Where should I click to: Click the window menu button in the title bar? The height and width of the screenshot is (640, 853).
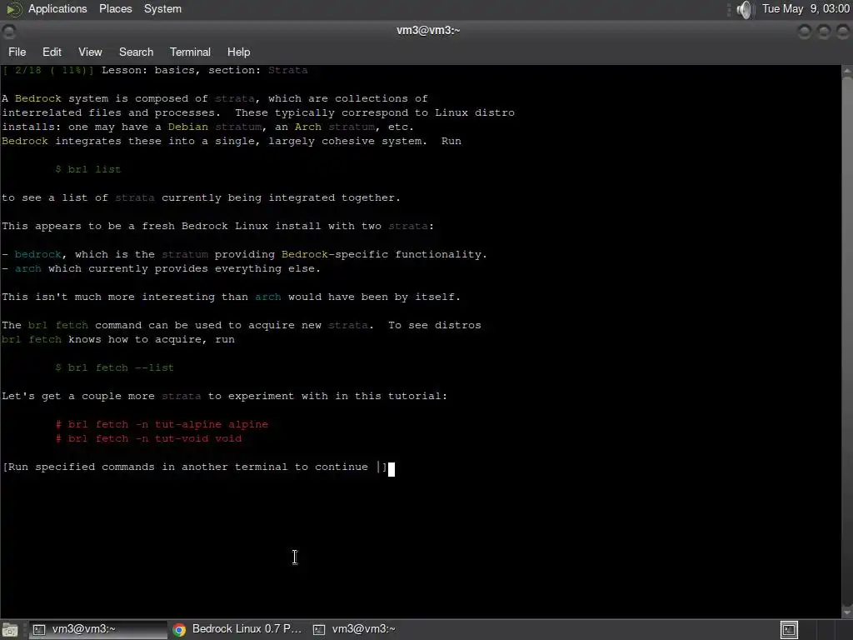[8, 32]
